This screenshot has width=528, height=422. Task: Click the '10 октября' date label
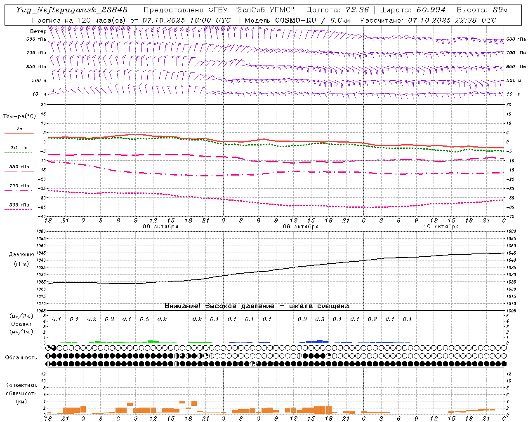[x=441, y=227]
